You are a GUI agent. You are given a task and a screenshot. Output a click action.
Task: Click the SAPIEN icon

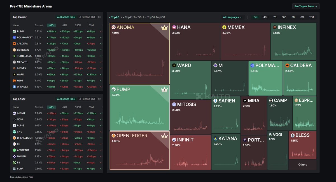(x=215, y=101)
